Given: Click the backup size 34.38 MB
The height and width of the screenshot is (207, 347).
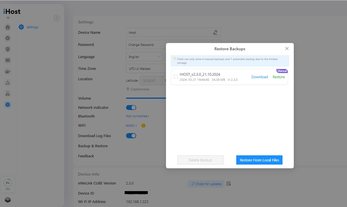Looking at the screenshot, I should coord(218,80).
